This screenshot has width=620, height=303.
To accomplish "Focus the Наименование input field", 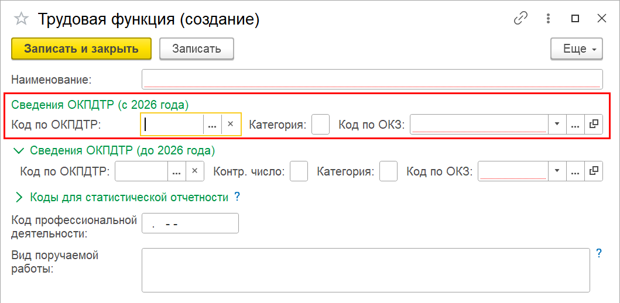I will [x=372, y=78].
